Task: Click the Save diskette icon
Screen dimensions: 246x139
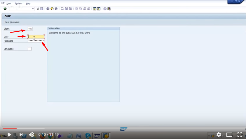Action: tap(42, 9)
